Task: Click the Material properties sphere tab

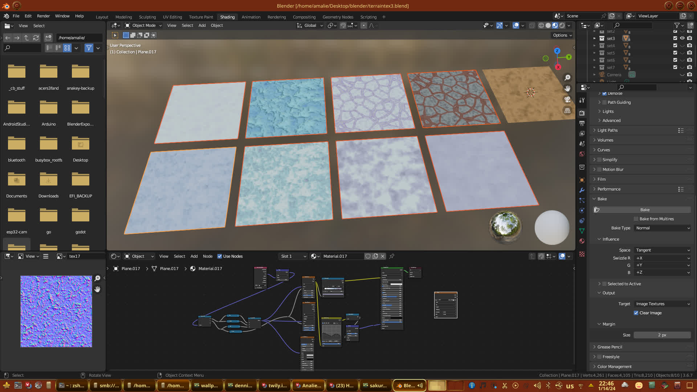Action: click(x=582, y=241)
